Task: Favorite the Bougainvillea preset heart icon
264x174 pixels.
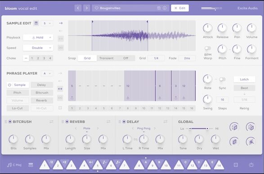Action: 97,8
